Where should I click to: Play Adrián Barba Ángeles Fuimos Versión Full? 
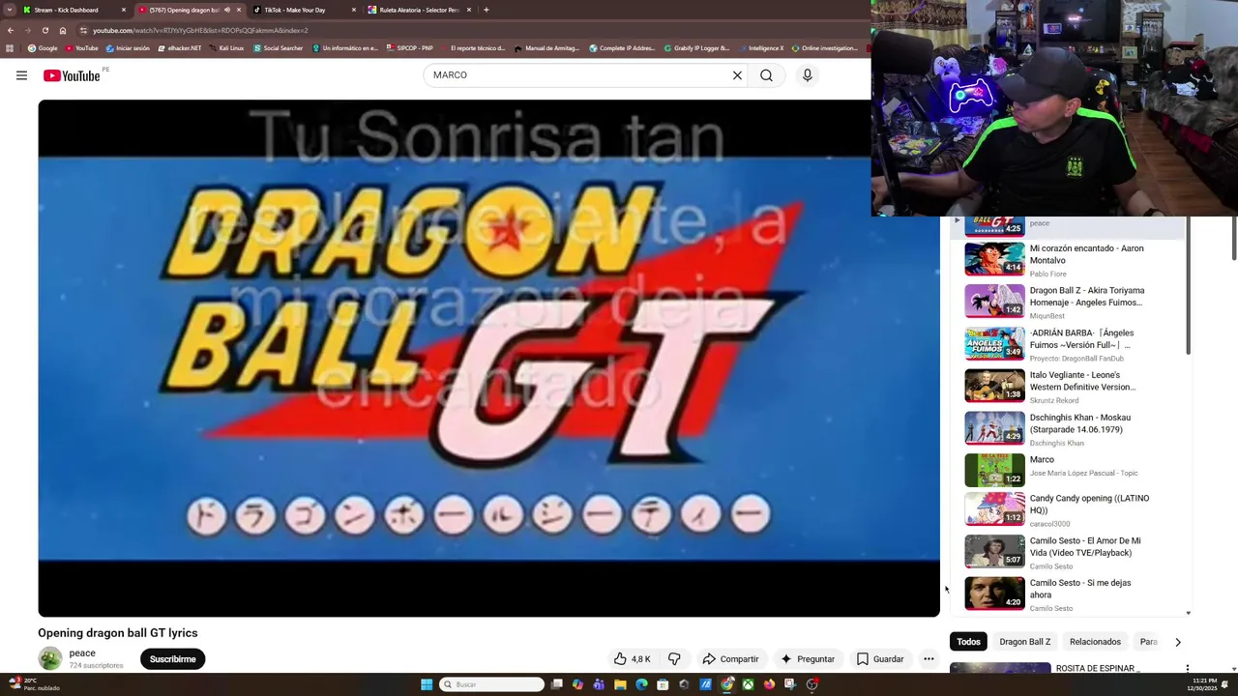pos(1068,344)
